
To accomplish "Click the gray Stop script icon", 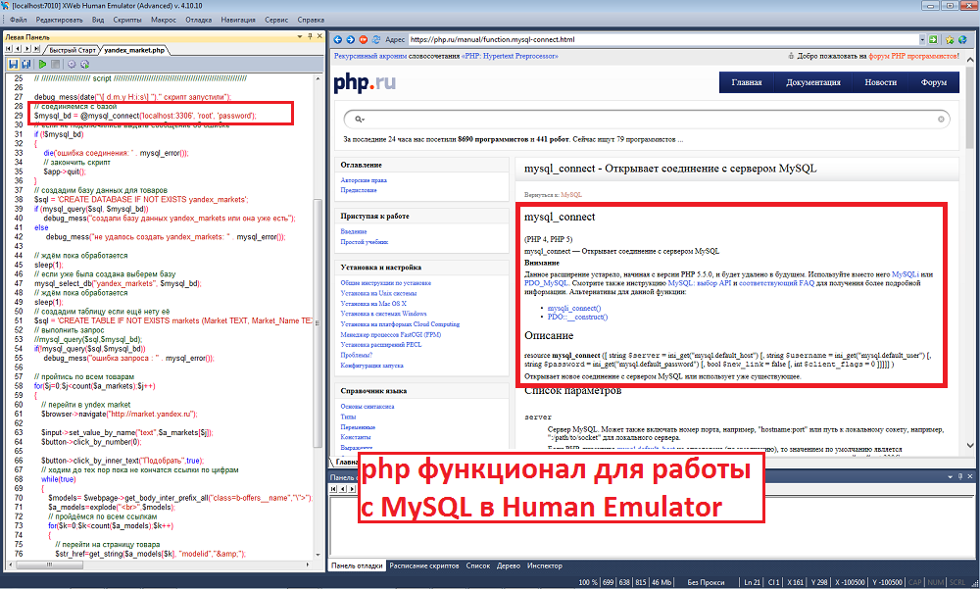I will coord(55,64).
